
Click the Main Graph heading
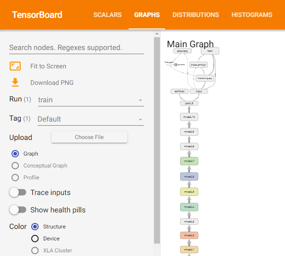click(190, 44)
